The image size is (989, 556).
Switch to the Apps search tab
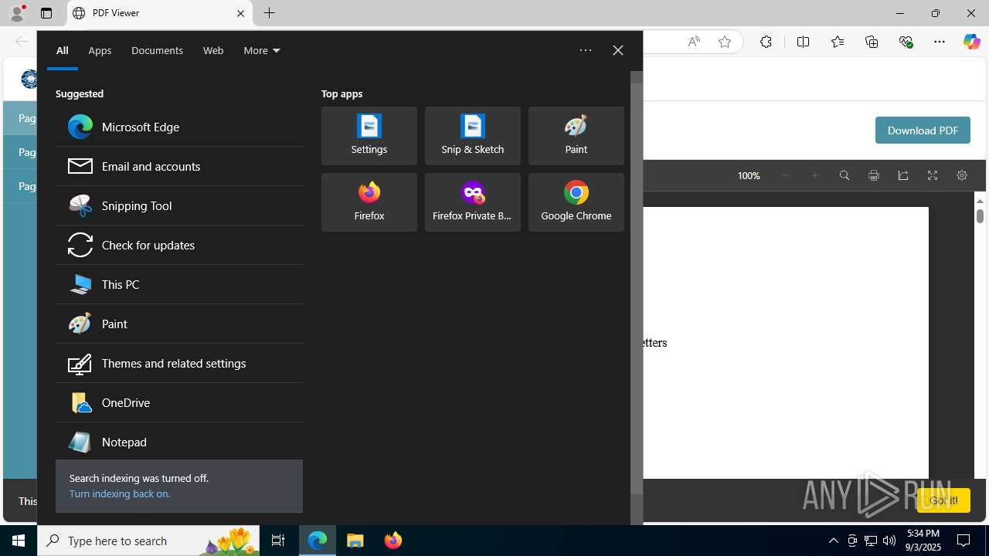click(100, 50)
